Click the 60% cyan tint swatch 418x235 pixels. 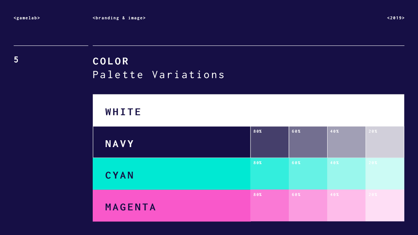(308, 174)
